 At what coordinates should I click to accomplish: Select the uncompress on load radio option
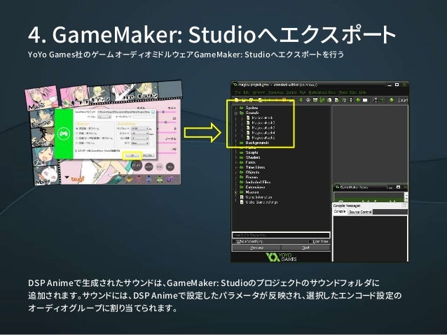(x=76, y=138)
